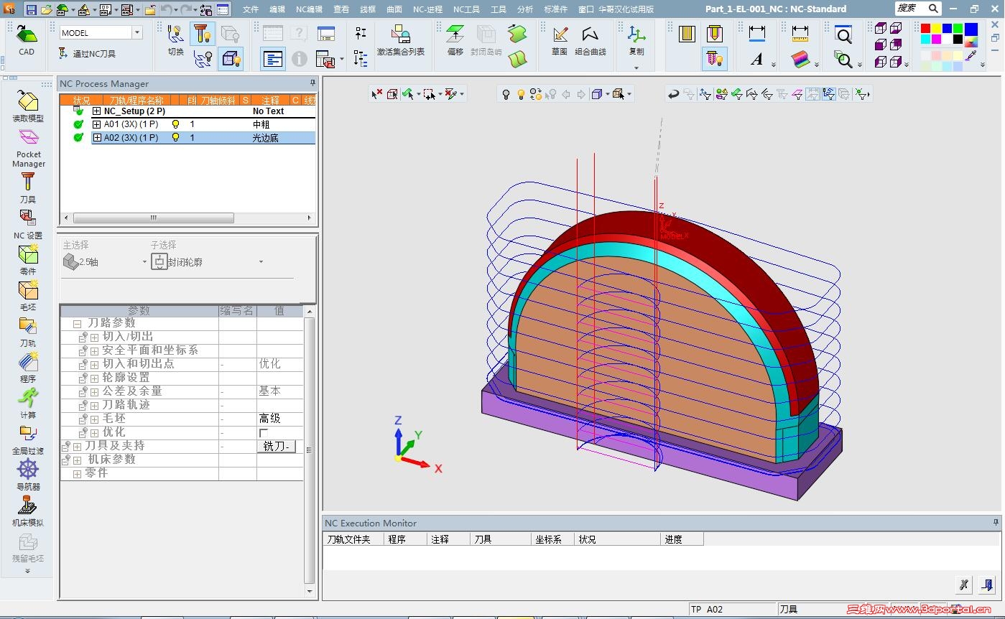
Task: Click the Process Manager horizontal scrollbar
Action: (x=153, y=218)
